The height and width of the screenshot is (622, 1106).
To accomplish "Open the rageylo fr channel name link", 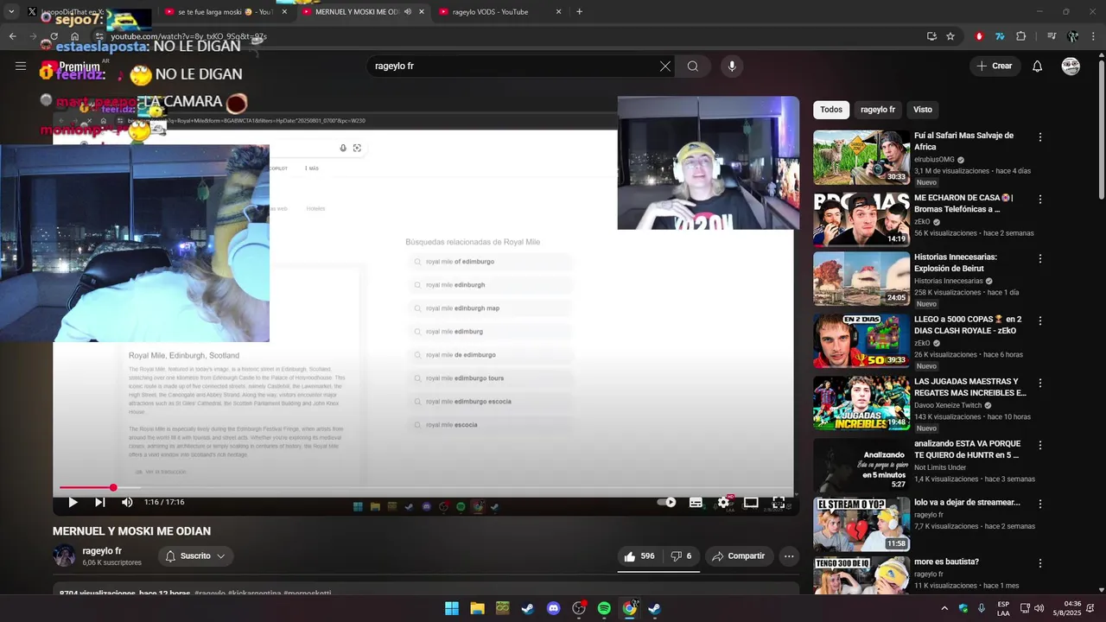I will tap(102, 551).
